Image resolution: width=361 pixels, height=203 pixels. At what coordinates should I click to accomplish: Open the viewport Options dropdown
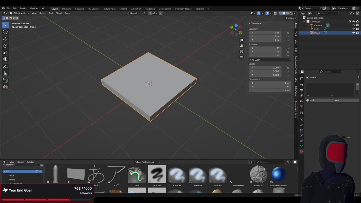coord(290,18)
